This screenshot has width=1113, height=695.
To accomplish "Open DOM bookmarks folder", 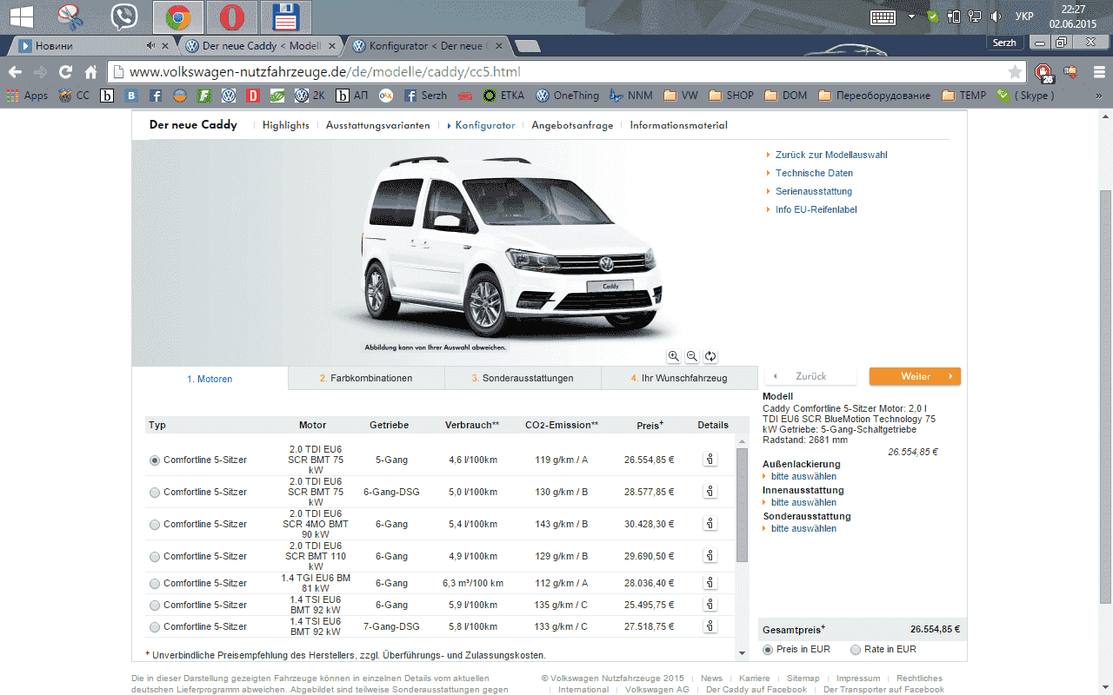I will click(786, 96).
